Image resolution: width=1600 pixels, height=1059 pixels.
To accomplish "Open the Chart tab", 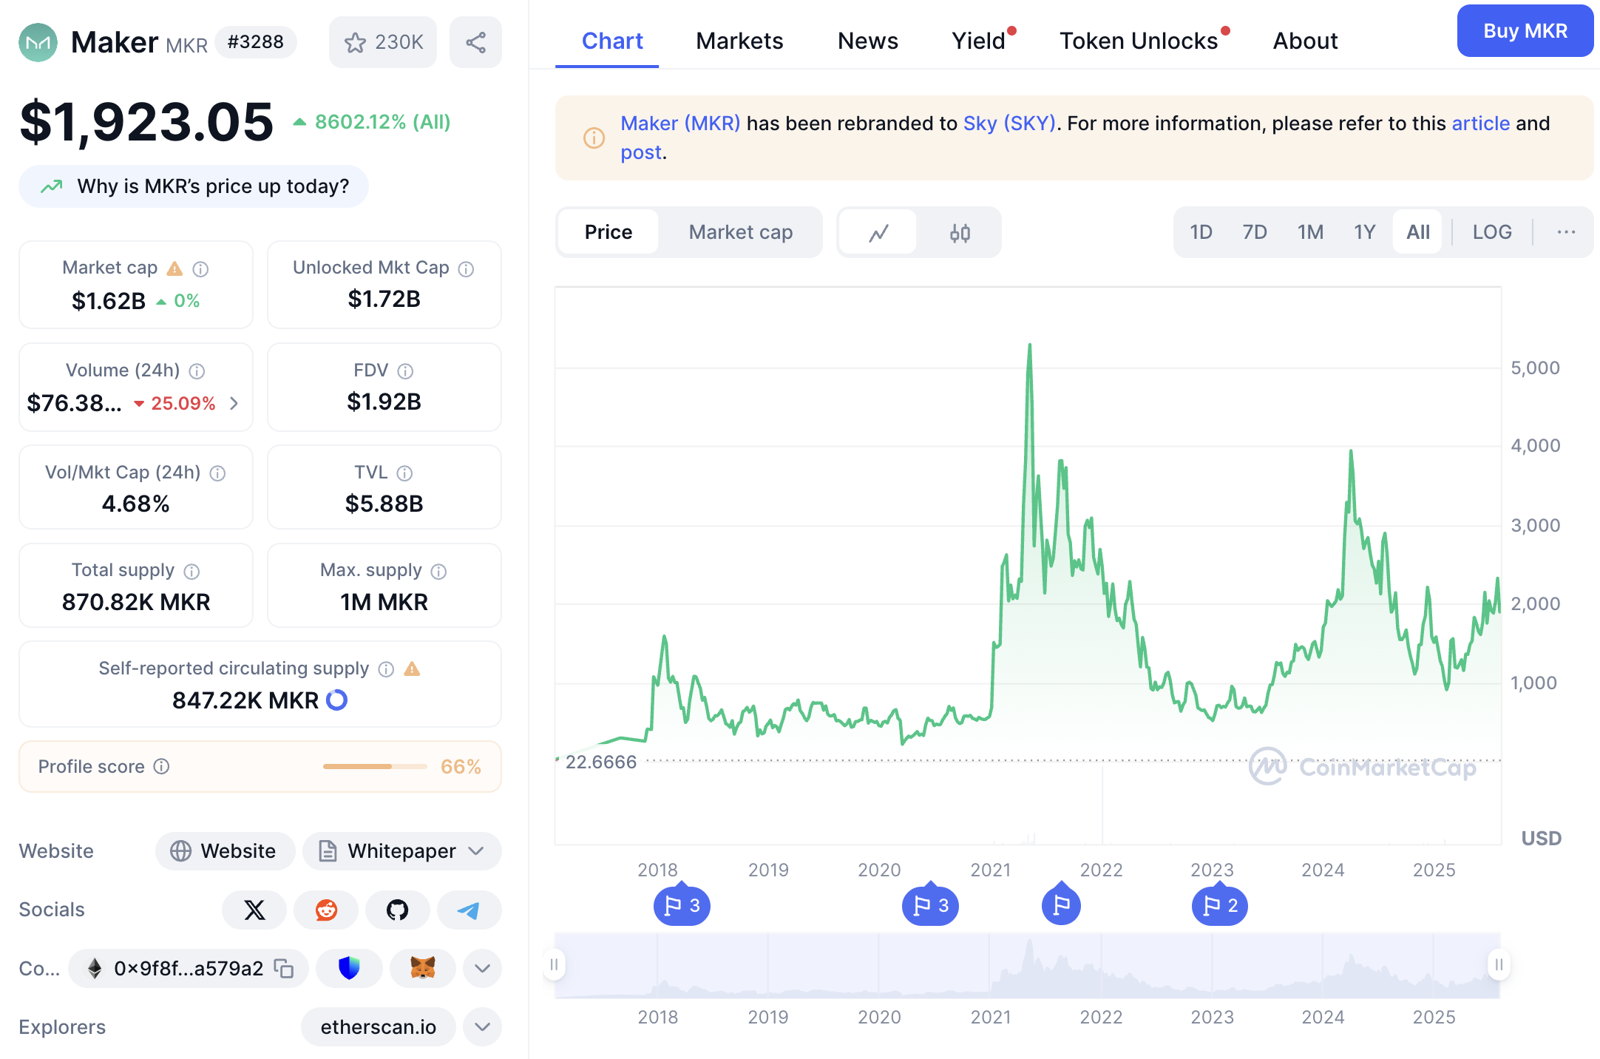I will click(612, 41).
